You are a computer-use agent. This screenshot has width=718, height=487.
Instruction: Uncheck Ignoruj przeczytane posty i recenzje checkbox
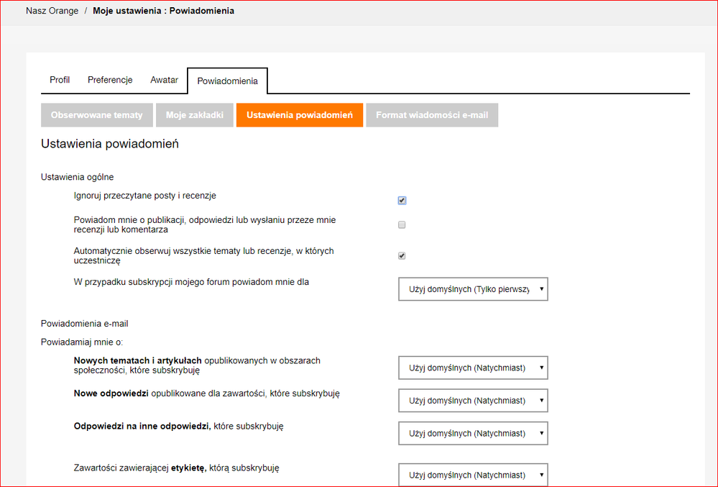coord(402,201)
